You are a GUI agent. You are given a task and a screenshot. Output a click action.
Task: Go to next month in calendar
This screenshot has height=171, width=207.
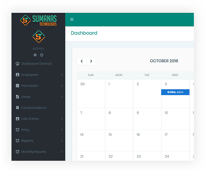pos(91,61)
